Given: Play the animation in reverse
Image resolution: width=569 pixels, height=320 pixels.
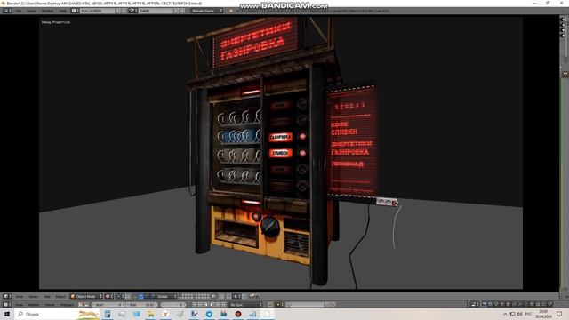Looking at the screenshot, I should 205,304.
